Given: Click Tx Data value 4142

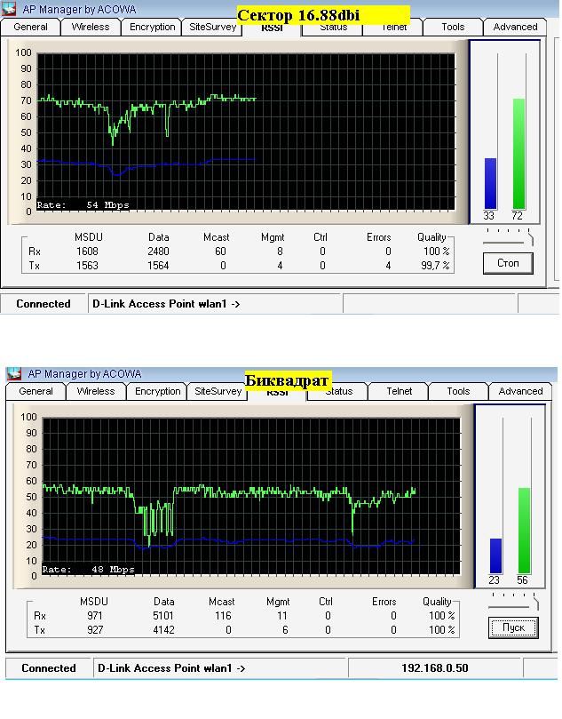Looking at the screenshot, I should click(163, 630).
